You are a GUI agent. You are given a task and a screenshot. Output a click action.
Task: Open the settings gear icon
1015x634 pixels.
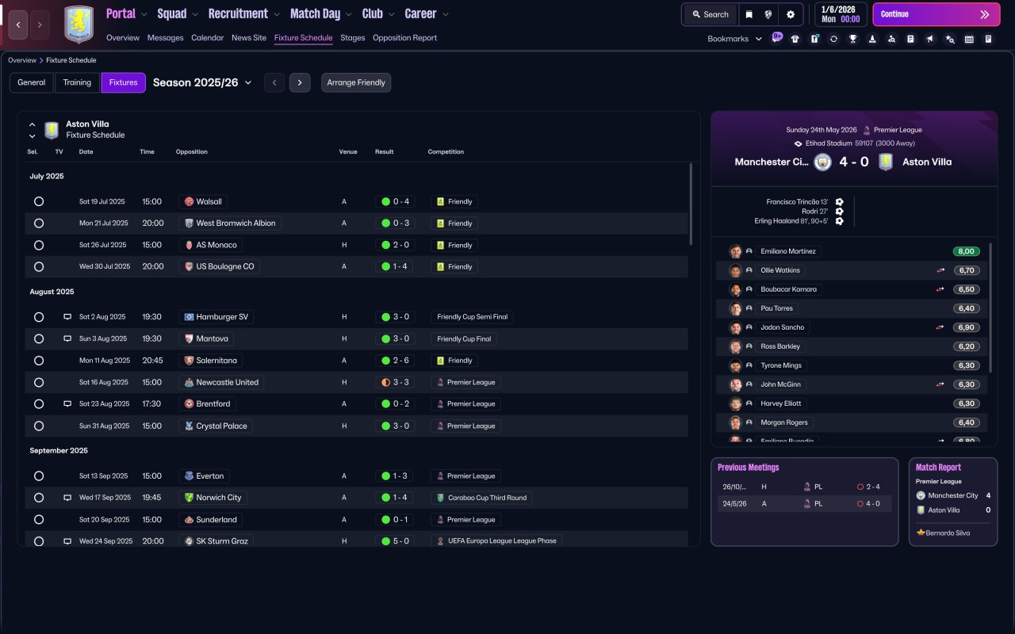click(791, 14)
